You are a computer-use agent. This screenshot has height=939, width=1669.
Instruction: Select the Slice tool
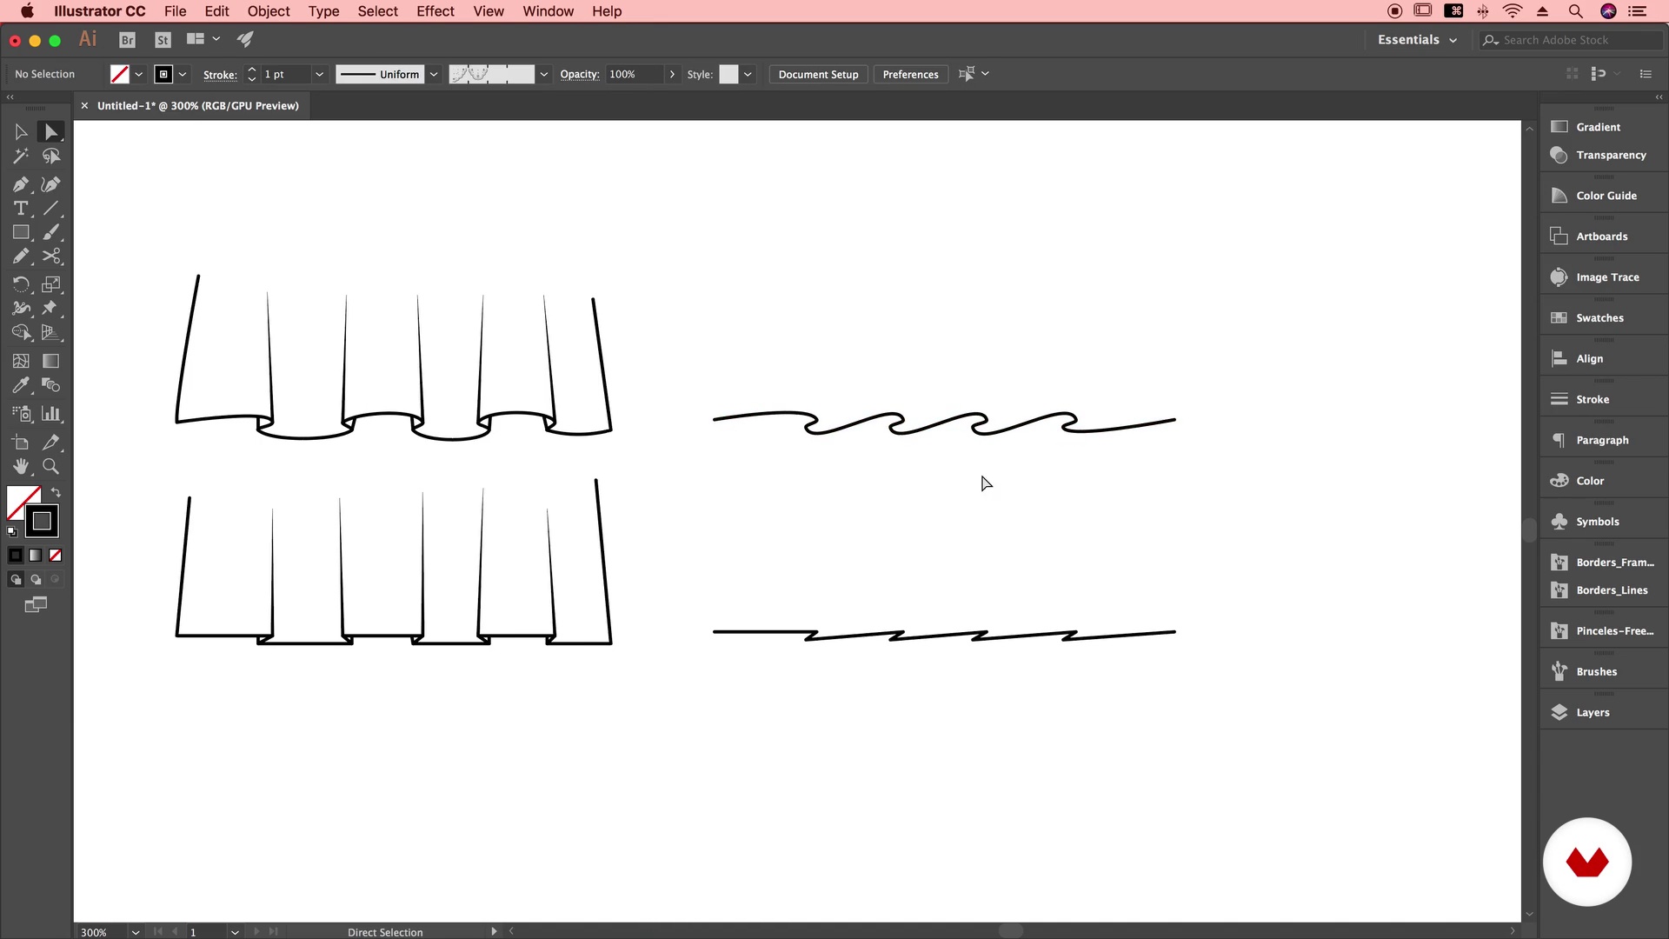click(51, 443)
